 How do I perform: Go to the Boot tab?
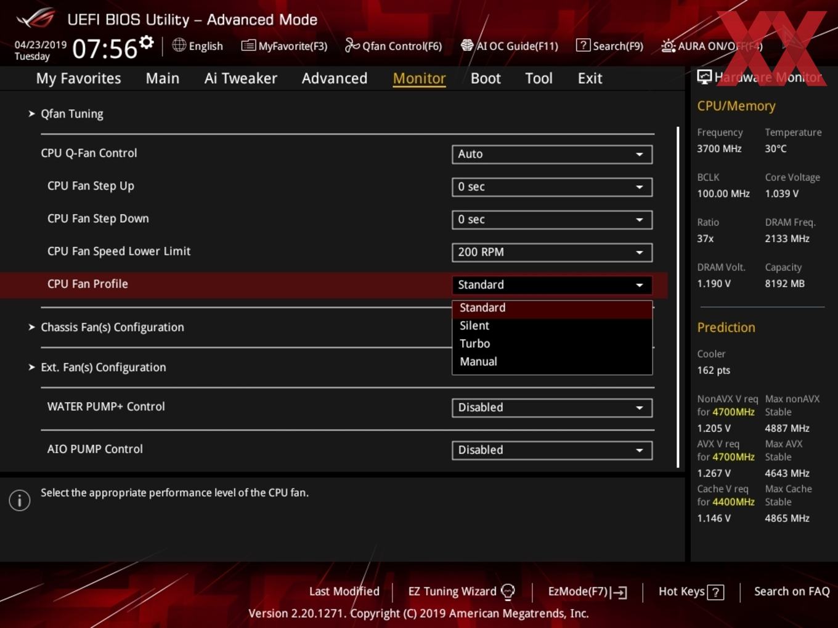(486, 78)
